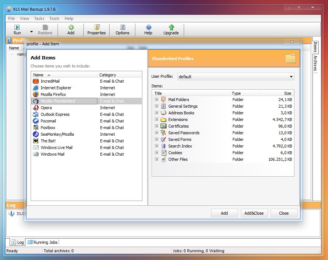Click the green Add toolbar icon

[71, 27]
